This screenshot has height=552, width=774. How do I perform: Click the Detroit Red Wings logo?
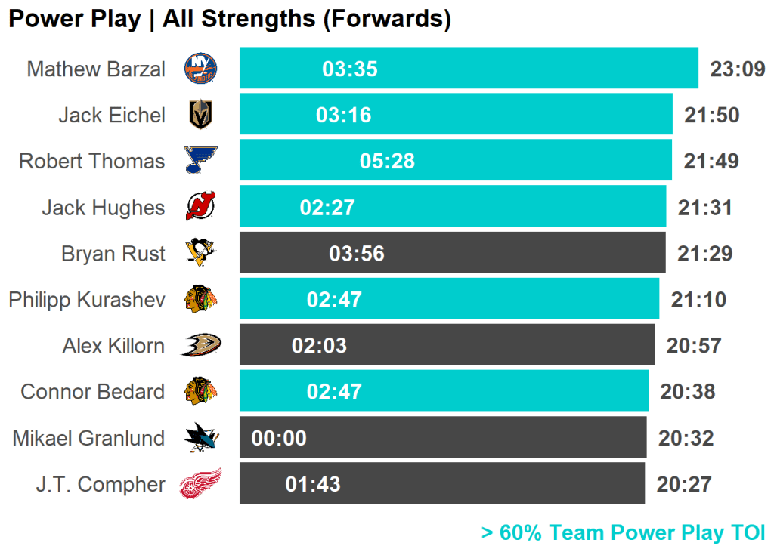click(200, 484)
